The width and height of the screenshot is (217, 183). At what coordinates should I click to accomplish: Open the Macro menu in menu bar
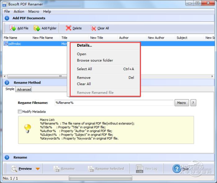click(x=33, y=11)
